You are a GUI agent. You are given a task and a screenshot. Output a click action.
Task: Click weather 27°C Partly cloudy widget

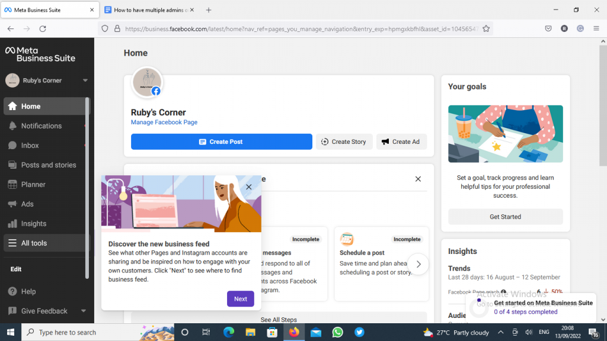coord(456,333)
